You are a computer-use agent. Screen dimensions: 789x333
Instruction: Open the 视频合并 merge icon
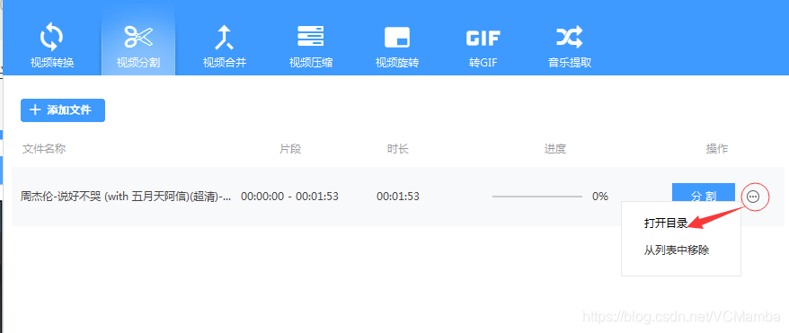pyautogui.click(x=225, y=38)
